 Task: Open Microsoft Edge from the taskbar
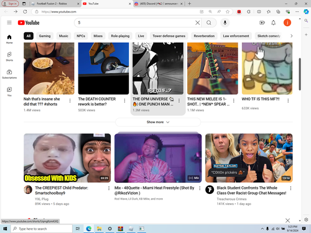[89, 229]
